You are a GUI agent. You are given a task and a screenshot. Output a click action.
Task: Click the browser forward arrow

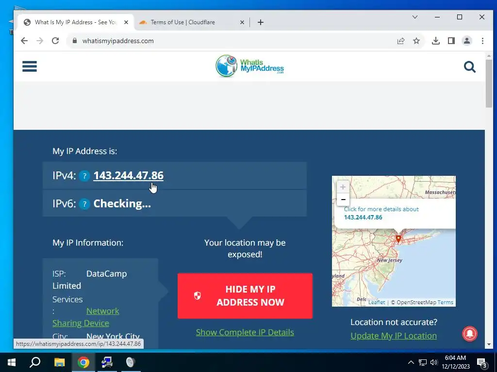[40, 41]
